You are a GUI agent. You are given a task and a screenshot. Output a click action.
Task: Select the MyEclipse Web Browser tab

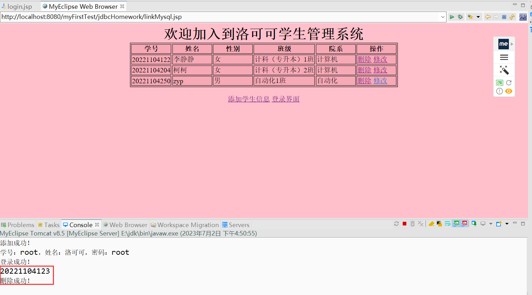(x=83, y=6)
